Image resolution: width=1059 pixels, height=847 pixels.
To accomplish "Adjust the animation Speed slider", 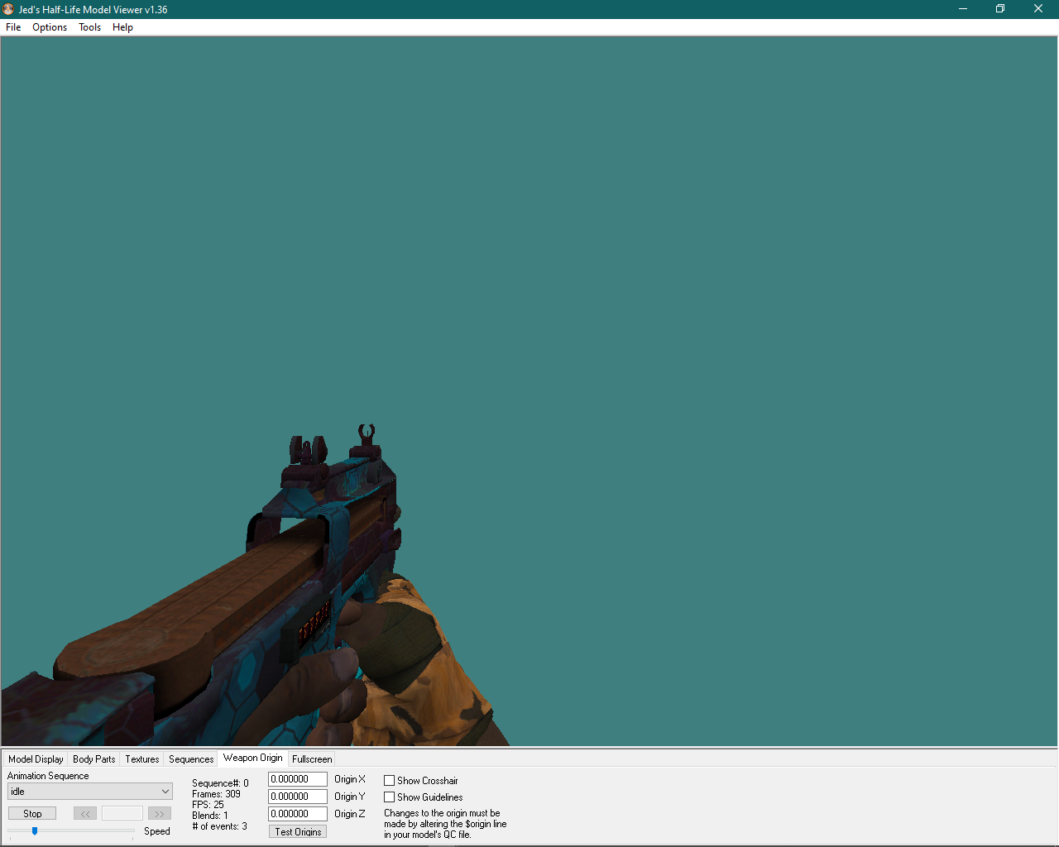I will tap(35, 830).
